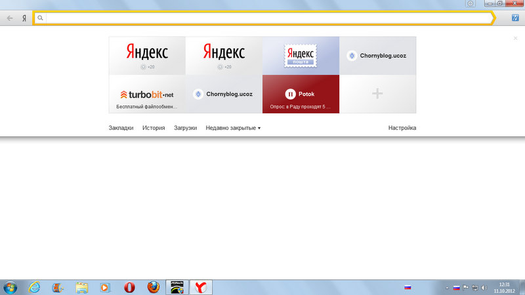Click the "Бесплатный файлообмен..." caption text
Viewport: 525px width, 295px height.
(146, 107)
